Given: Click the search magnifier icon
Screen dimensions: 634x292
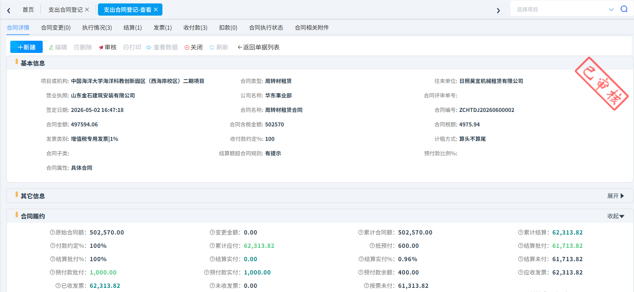Looking at the screenshot, I should (624, 9).
